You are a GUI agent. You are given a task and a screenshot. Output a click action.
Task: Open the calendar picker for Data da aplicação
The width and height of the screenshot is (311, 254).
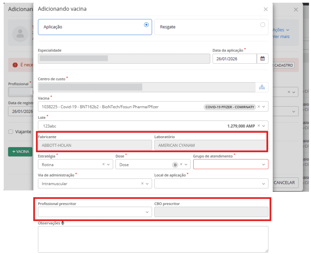click(262, 59)
